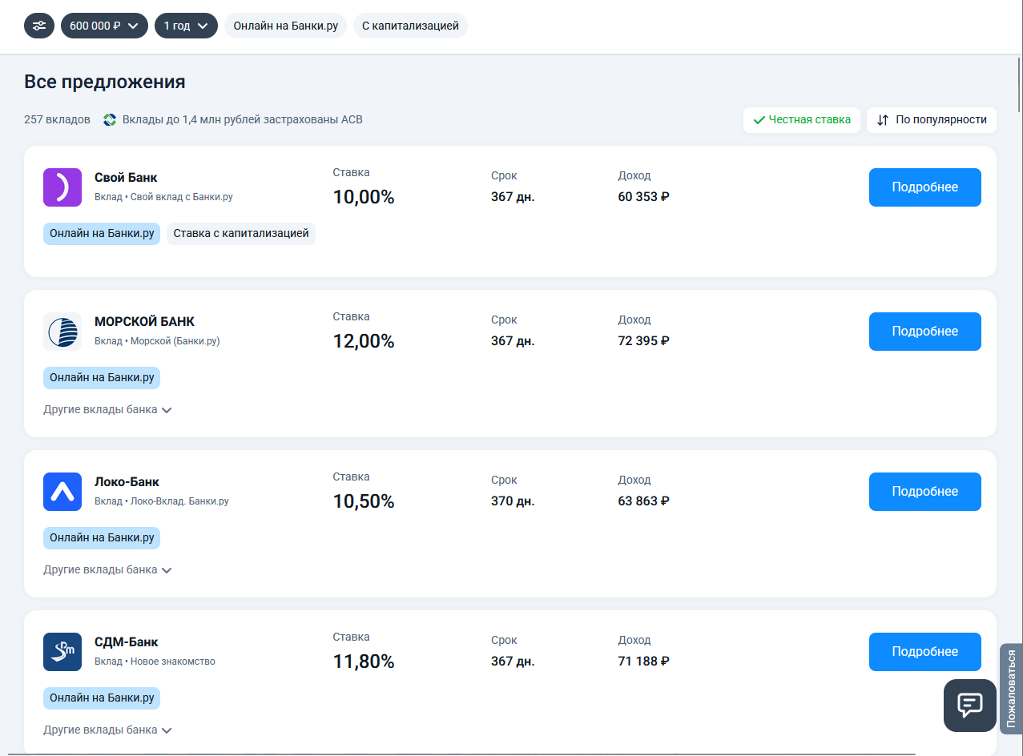
Task: Click the Локо-Банк blue logo
Action: 62,492
